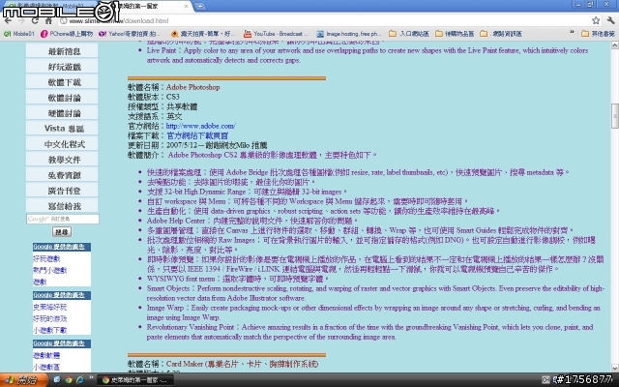Screen dimensions: 619x387
Task: Select the 史萊姆的第一個家 taskbar button
Action: tap(134, 380)
